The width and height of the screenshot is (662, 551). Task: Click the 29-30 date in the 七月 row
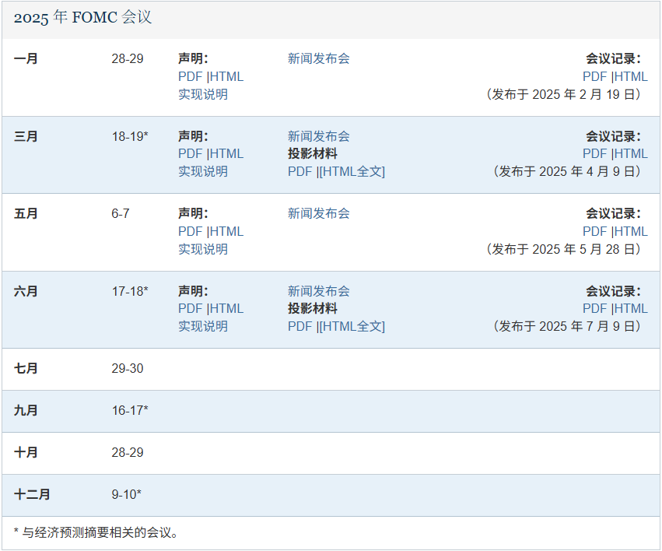tap(128, 369)
